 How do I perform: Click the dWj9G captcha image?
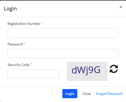(x=87, y=71)
